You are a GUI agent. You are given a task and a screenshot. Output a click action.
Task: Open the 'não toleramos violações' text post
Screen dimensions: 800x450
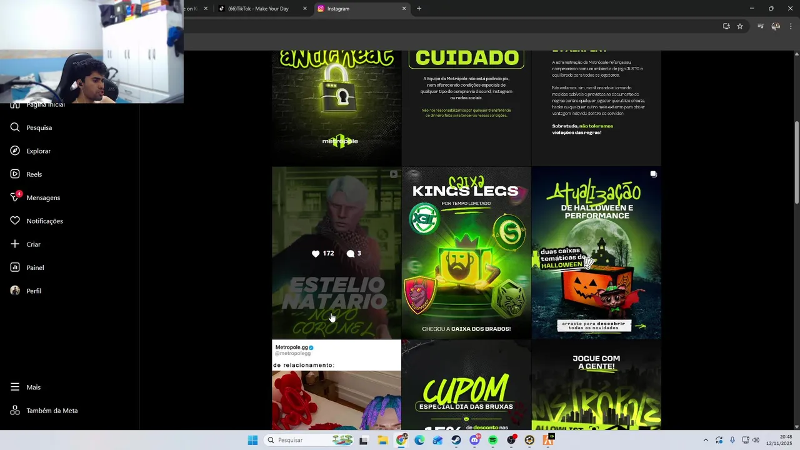pos(596,108)
